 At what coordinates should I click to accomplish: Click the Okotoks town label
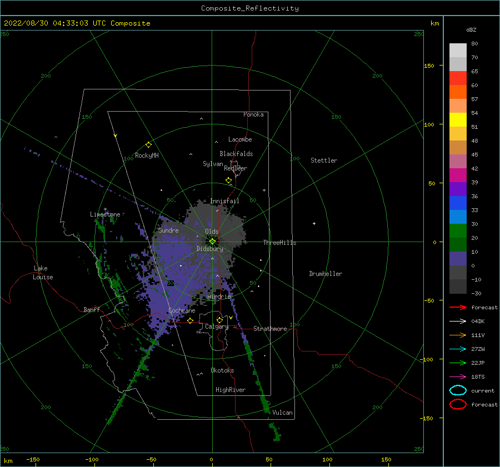222,370
